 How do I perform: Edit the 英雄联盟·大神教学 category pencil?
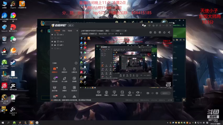click(96, 34)
